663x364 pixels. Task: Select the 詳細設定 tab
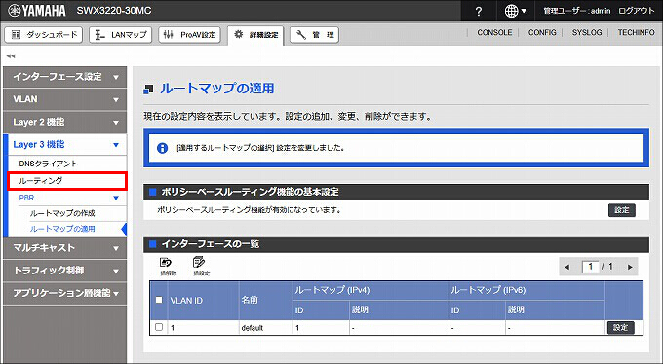(255, 35)
